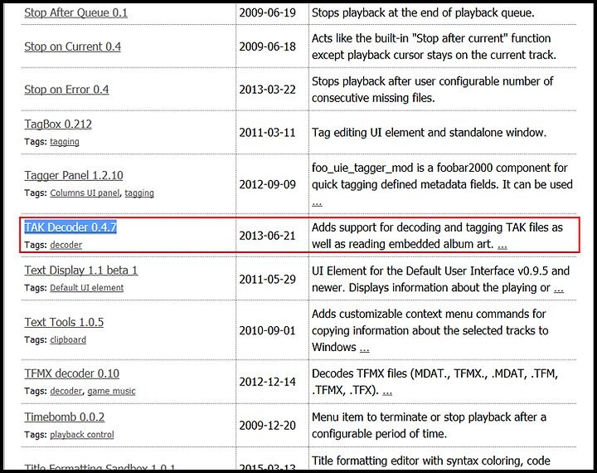The width and height of the screenshot is (597, 473).
Task: Open the Text Display 1.1 beta 1 link
Action: coord(81,271)
